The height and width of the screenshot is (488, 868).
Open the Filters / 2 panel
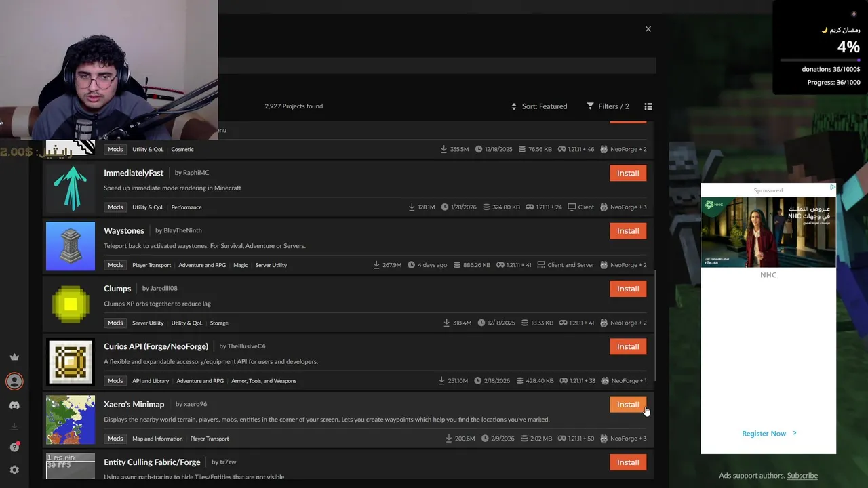[x=608, y=106]
